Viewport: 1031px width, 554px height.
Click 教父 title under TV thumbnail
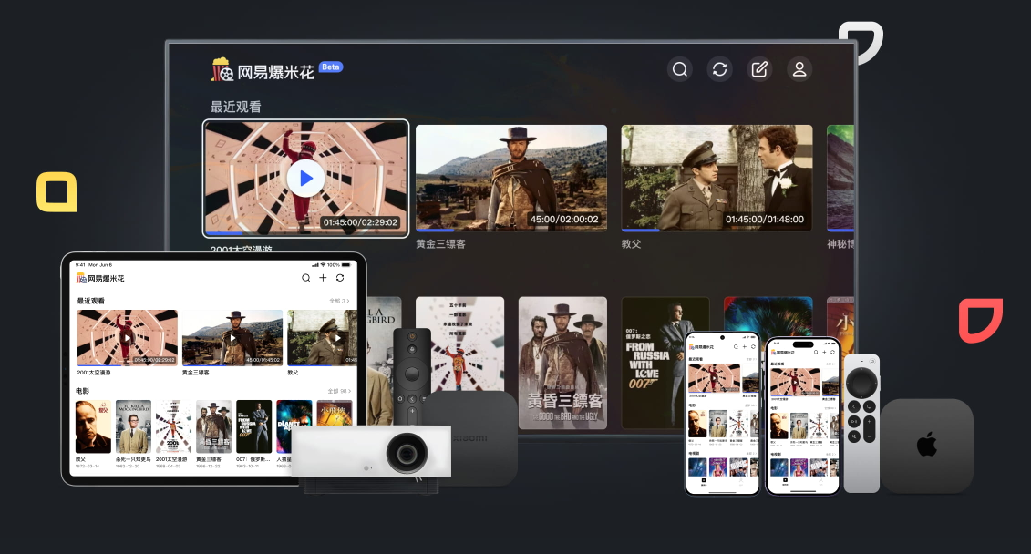631,244
